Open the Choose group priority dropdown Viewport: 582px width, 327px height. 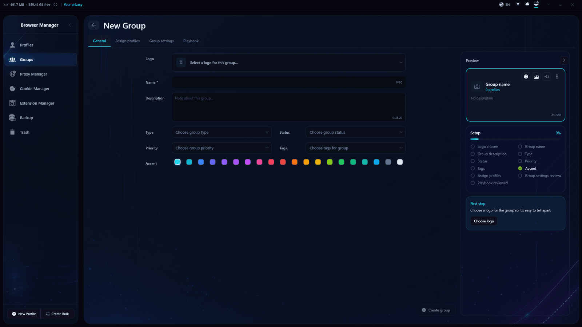[x=222, y=148]
